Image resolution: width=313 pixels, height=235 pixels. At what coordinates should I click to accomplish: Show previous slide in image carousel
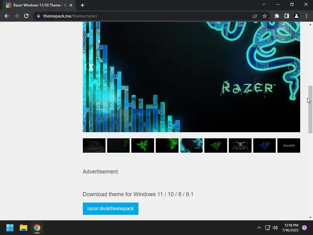pos(90,67)
